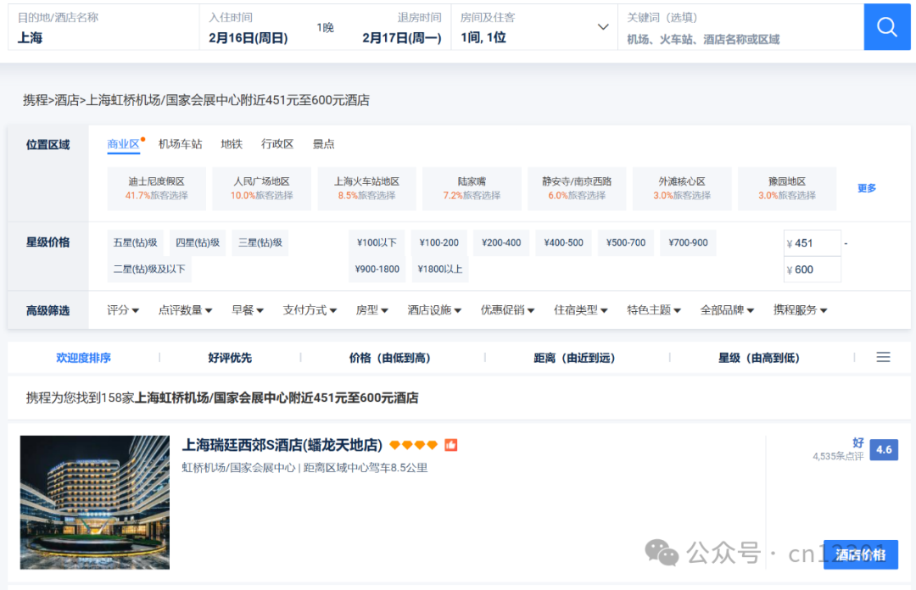Click the 4.6 rating score badge
This screenshot has width=916, height=590.
[884, 450]
